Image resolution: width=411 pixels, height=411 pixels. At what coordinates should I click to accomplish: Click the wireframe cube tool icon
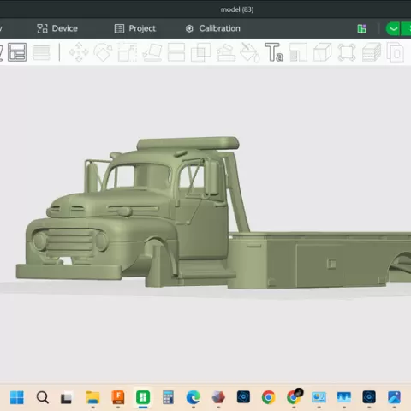click(x=323, y=52)
